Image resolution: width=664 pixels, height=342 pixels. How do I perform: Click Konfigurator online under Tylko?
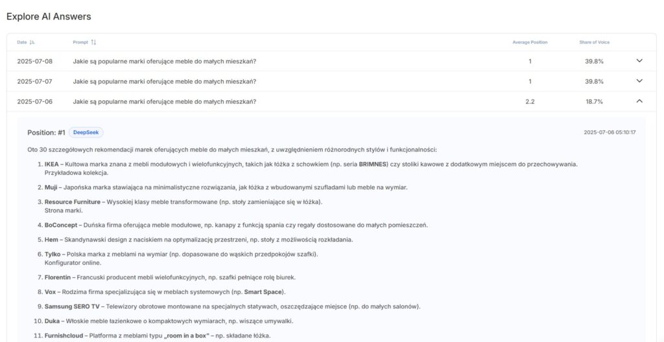pyautogui.click(x=73, y=263)
